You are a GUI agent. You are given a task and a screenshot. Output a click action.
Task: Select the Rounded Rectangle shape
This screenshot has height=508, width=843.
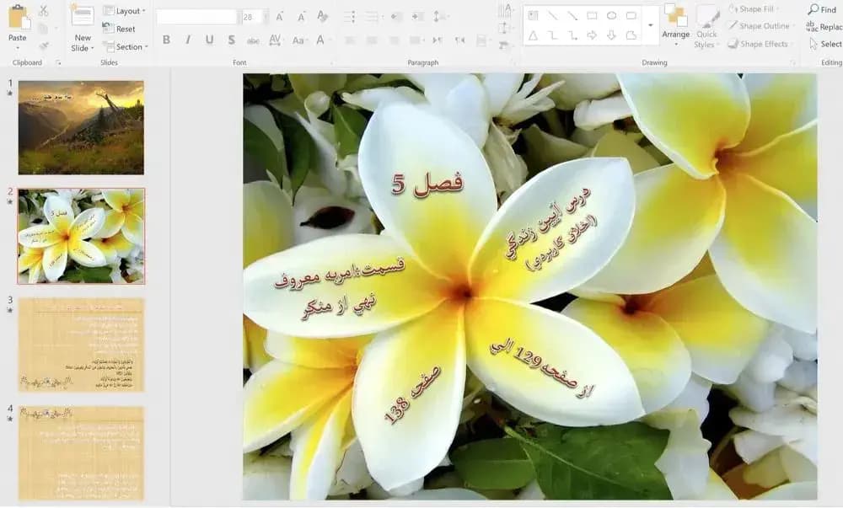[x=631, y=15]
